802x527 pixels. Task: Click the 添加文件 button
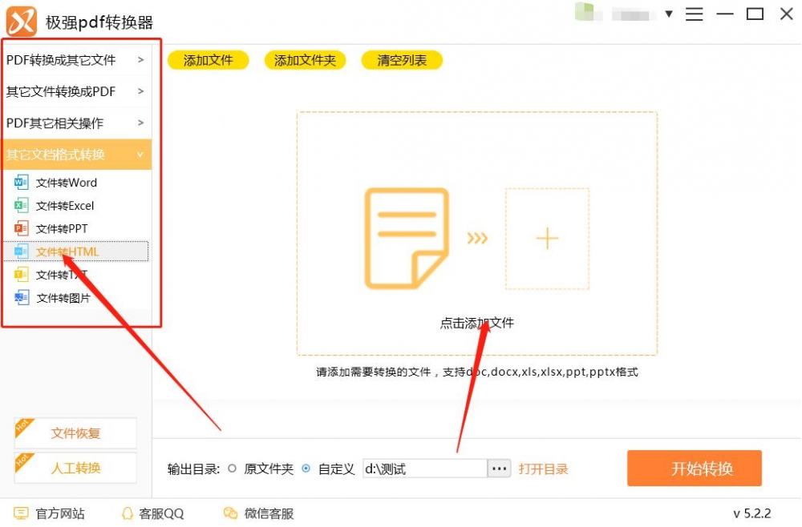click(x=208, y=59)
